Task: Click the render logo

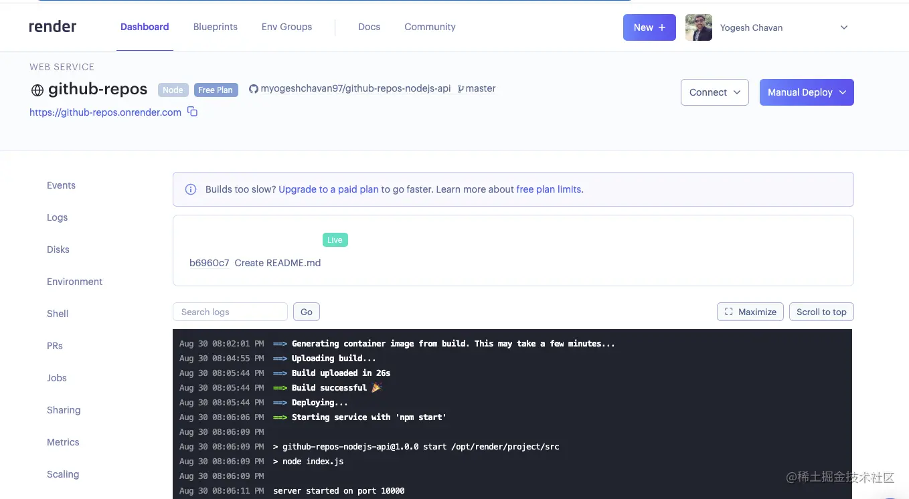Action: 52,26
